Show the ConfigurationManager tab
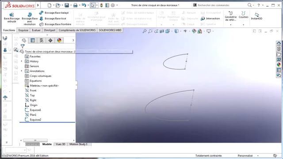This screenshot has width=283, height=159. pos(42,40)
